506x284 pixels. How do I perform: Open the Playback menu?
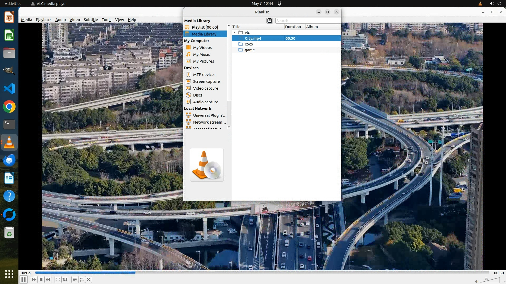click(x=43, y=20)
